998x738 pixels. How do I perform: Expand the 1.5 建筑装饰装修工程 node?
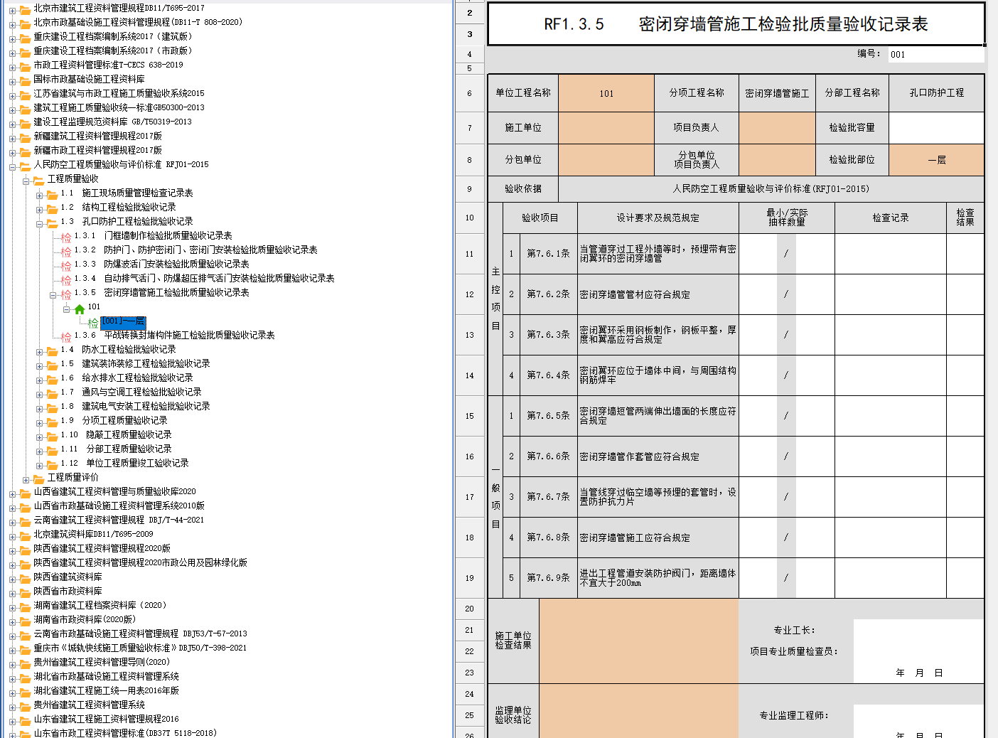point(39,365)
